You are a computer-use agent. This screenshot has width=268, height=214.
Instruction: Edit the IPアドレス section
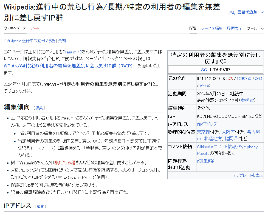(40, 207)
